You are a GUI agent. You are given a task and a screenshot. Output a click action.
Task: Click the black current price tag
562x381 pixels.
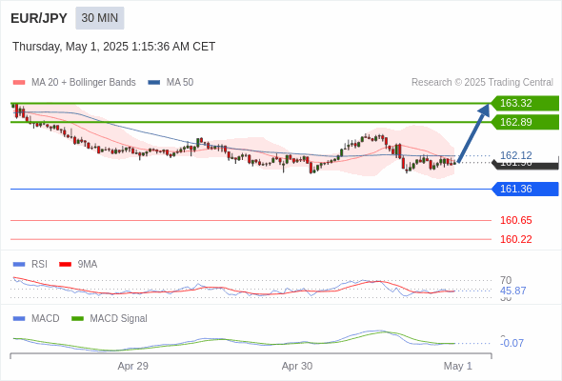point(525,165)
